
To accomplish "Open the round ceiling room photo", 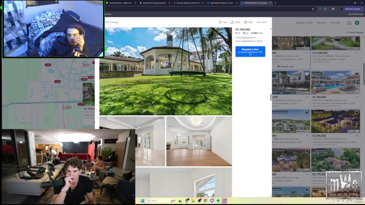I will tap(199, 141).
